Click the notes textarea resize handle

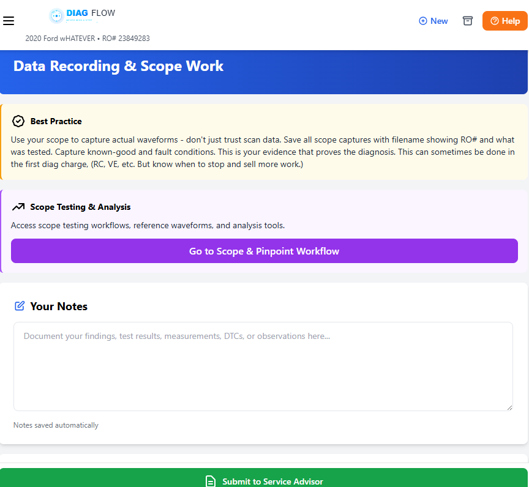(509, 407)
